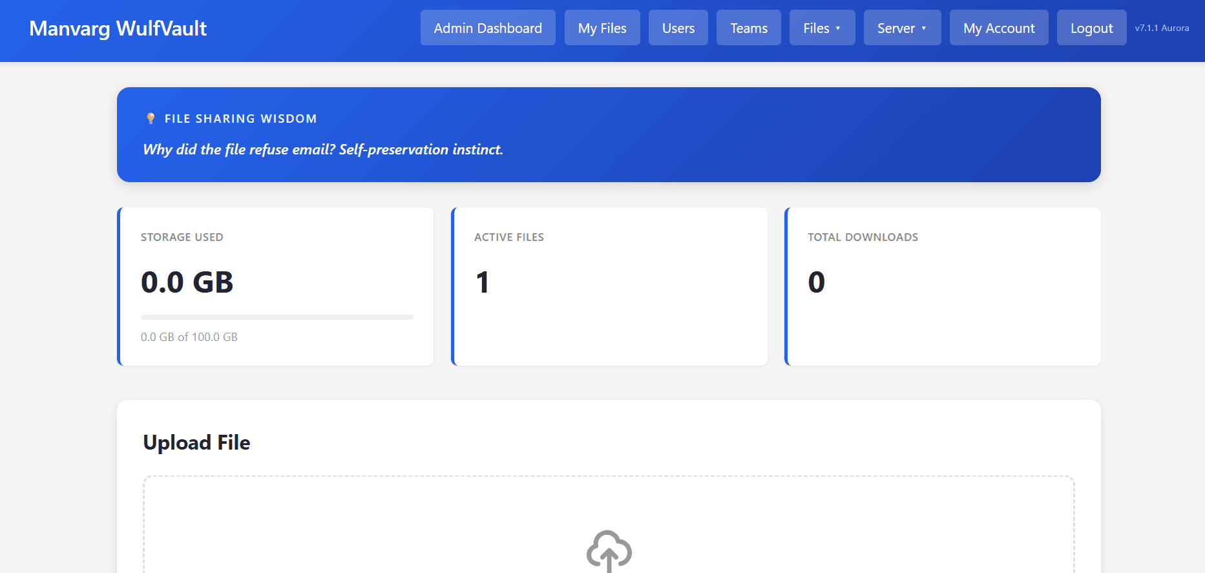The width and height of the screenshot is (1205, 573).
Task: Click the Active Files count 1
Action: pyautogui.click(x=483, y=282)
